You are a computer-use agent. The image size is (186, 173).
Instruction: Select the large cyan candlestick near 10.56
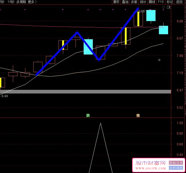click(x=151, y=16)
